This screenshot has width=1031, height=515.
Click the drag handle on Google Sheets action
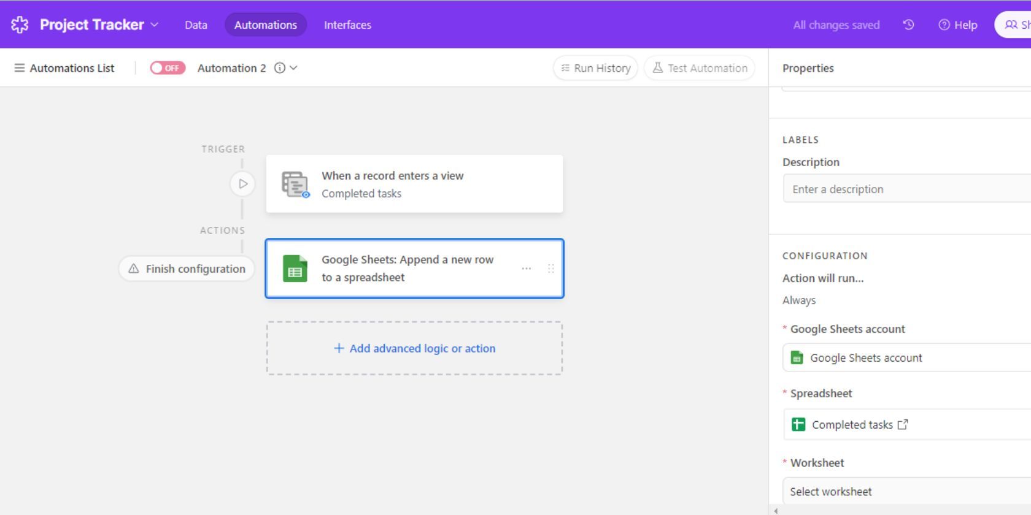click(550, 269)
